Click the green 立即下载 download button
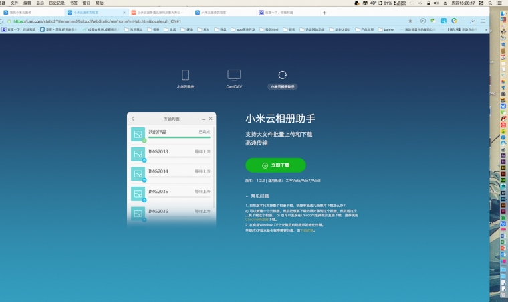The height and width of the screenshot is (302, 508). (x=275, y=165)
